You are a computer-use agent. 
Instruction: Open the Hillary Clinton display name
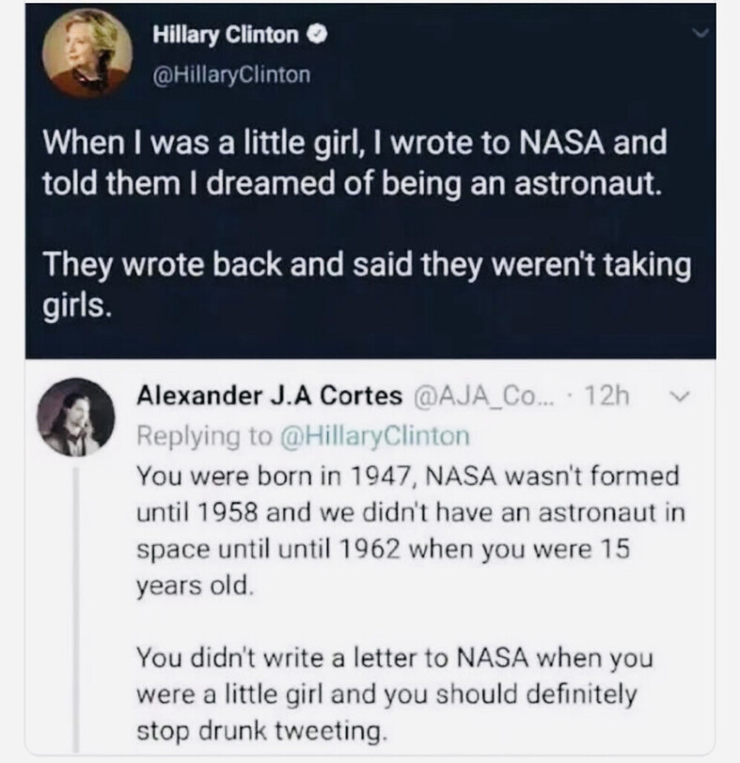click(x=227, y=37)
